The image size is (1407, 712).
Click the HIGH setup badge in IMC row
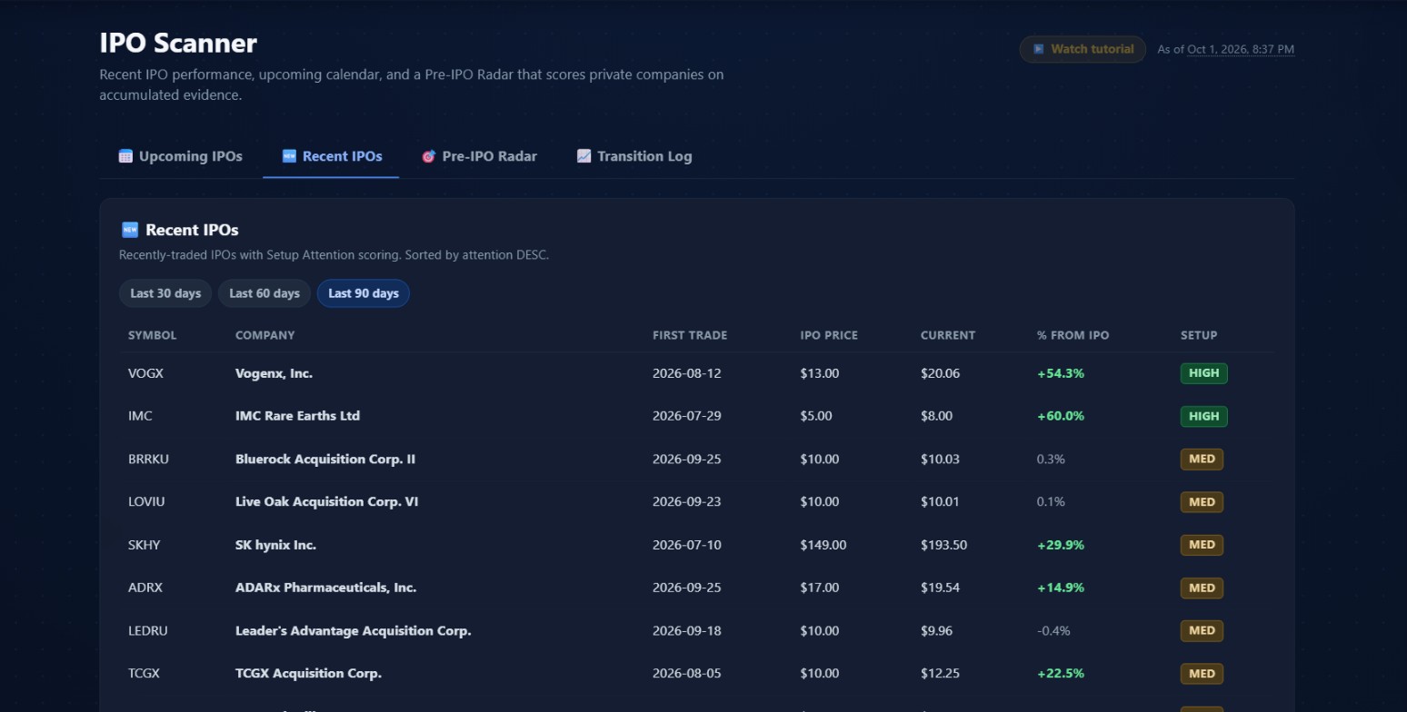[1204, 416]
